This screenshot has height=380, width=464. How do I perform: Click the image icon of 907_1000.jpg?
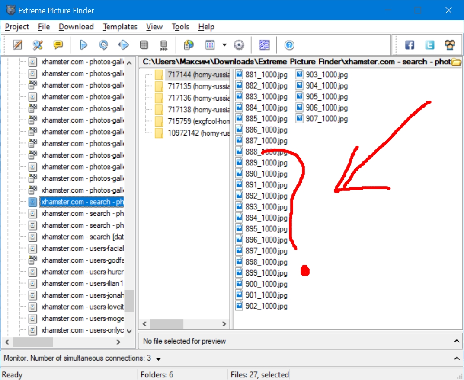(300, 118)
